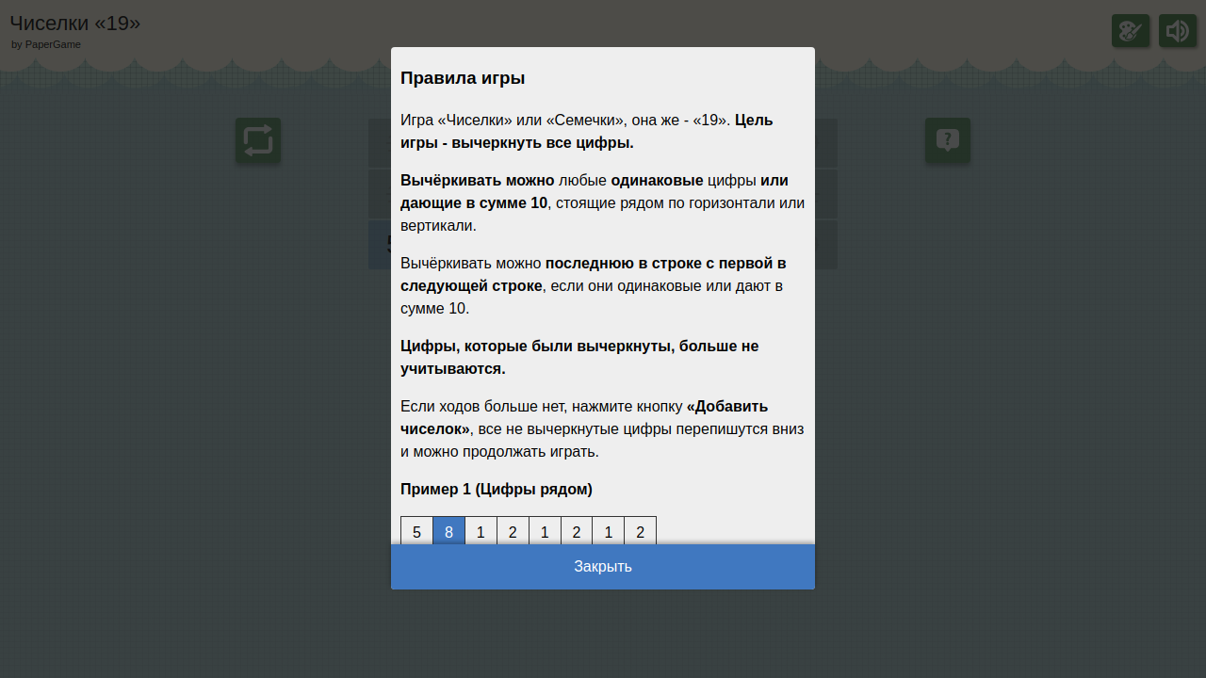Click the refresh icon left of the rules dialog

[x=257, y=140]
